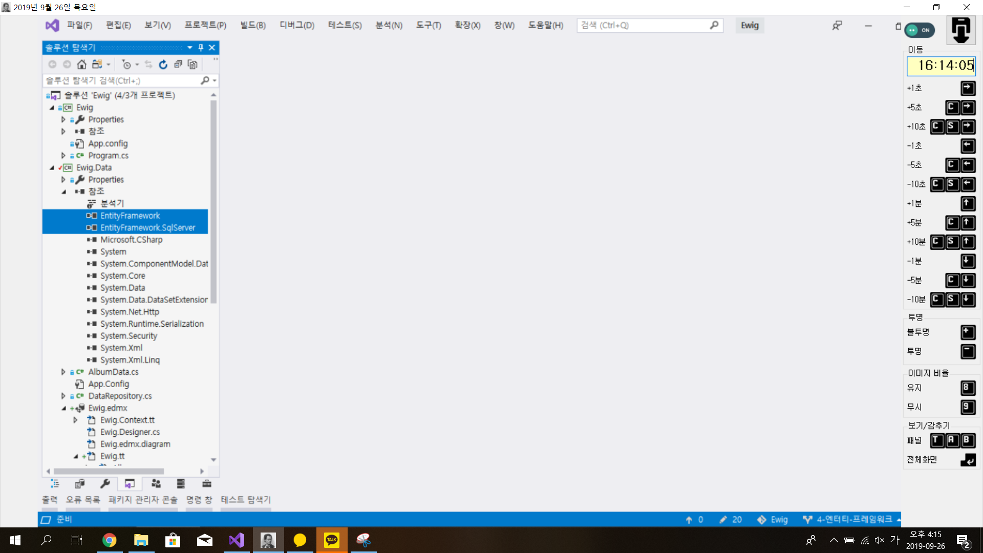Click the refresh icon in Solution Explorer
Screen dimensions: 983x553
pos(163,65)
